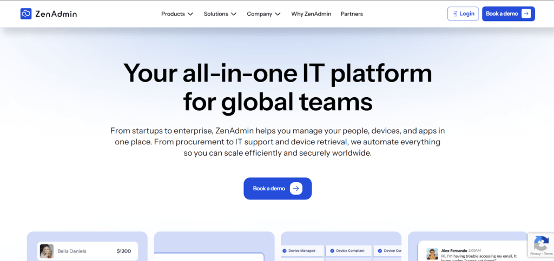Image resolution: width=554 pixels, height=261 pixels.
Task: Click the ZenAdmin cloud logo icon
Action: coord(26,14)
